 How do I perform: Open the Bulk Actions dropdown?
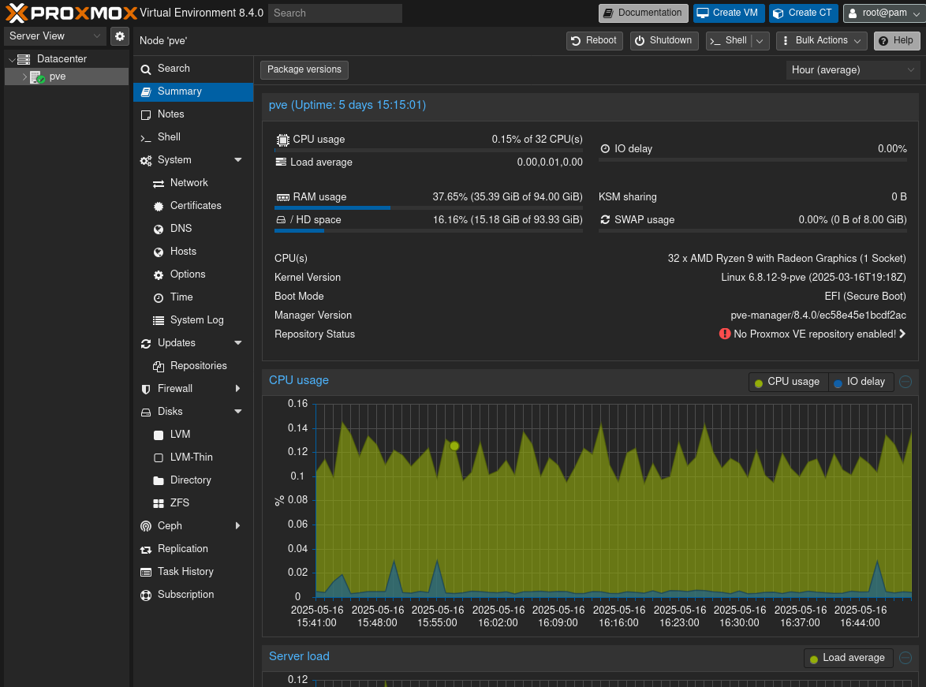point(821,41)
